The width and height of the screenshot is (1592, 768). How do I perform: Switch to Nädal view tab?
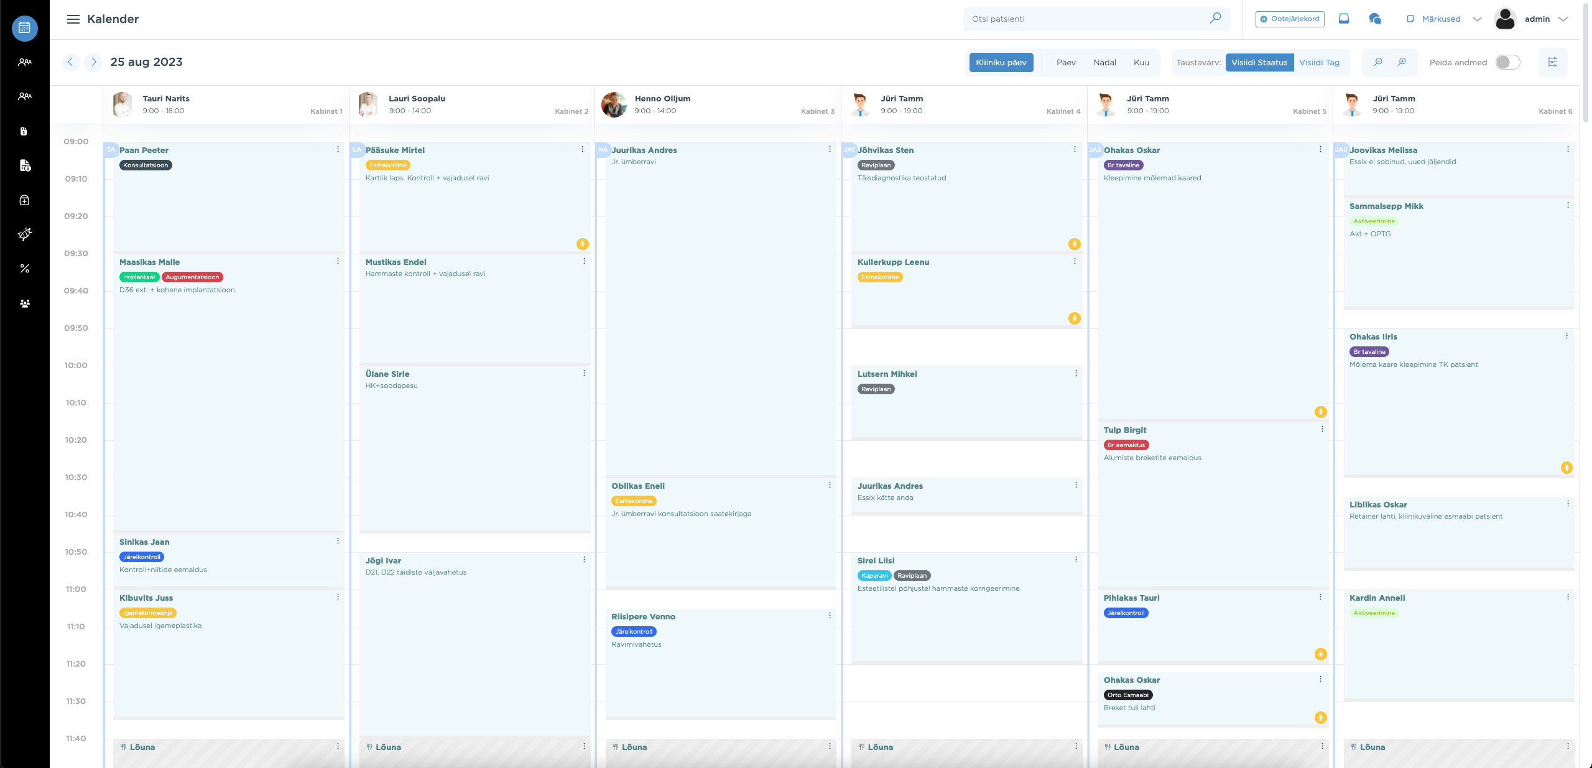pyautogui.click(x=1104, y=62)
